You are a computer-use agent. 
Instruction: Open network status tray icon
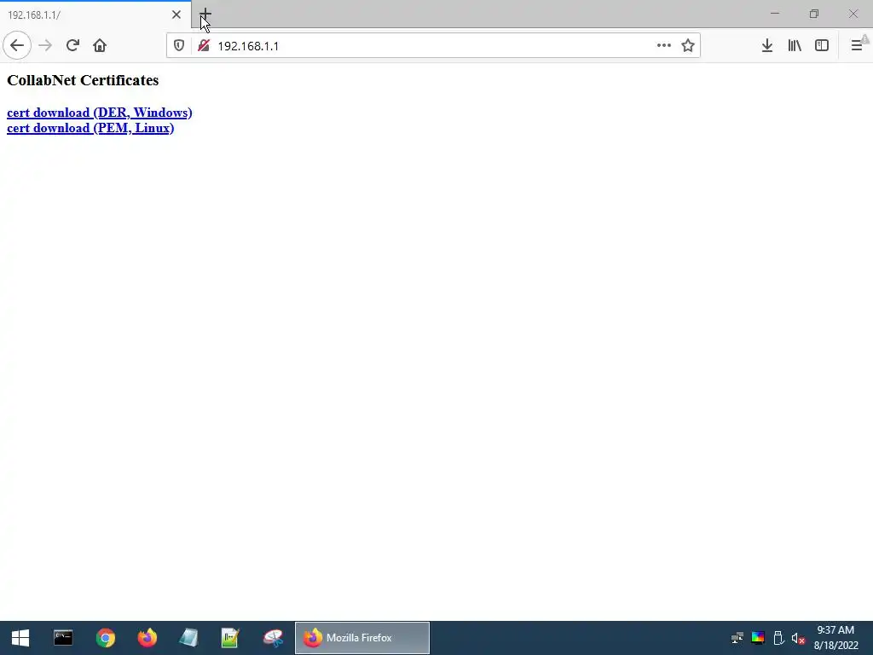pos(737,638)
